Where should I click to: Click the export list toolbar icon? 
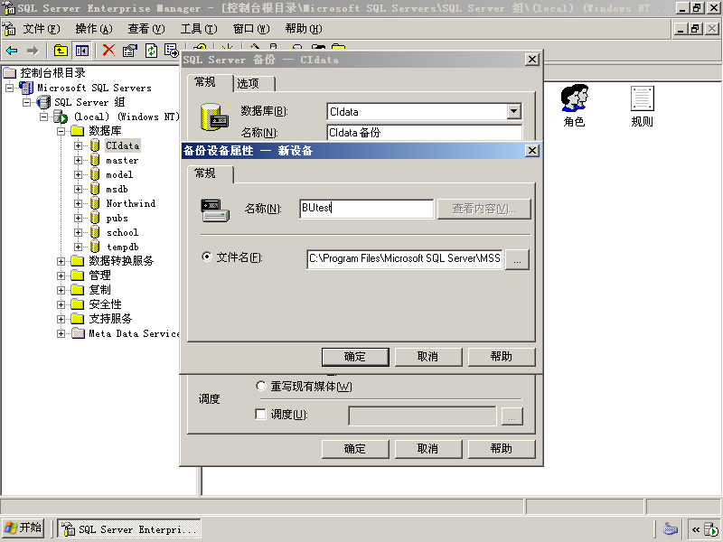(x=172, y=51)
